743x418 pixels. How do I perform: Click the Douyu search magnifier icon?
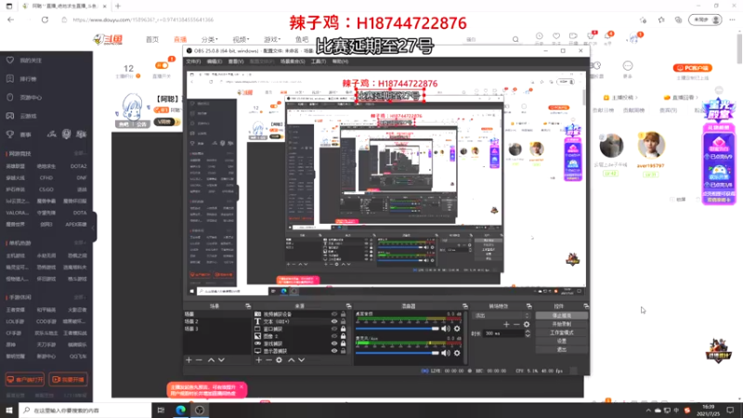(515, 39)
